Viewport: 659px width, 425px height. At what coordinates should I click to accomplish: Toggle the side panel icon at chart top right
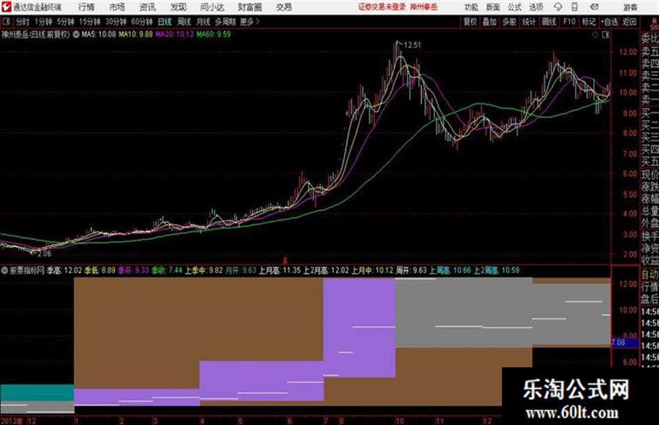605,35
